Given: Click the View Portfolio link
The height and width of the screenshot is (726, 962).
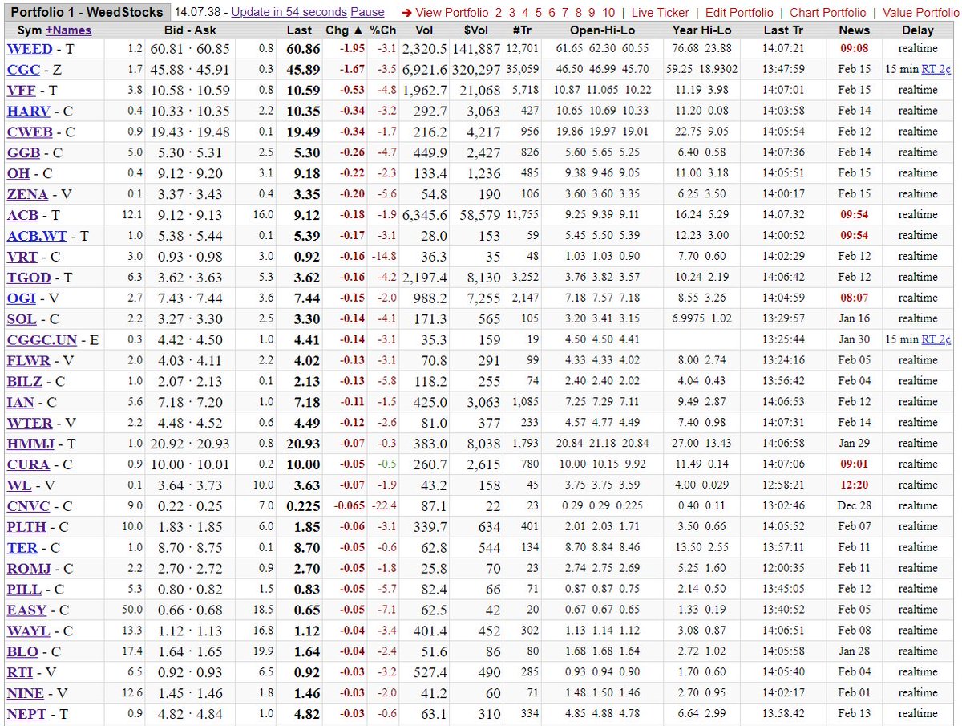Looking at the screenshot, I should [x=451, y=13].
